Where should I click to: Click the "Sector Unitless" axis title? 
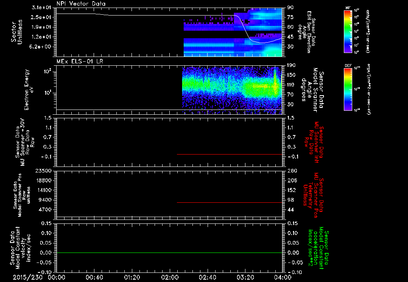tap(16, 32)
